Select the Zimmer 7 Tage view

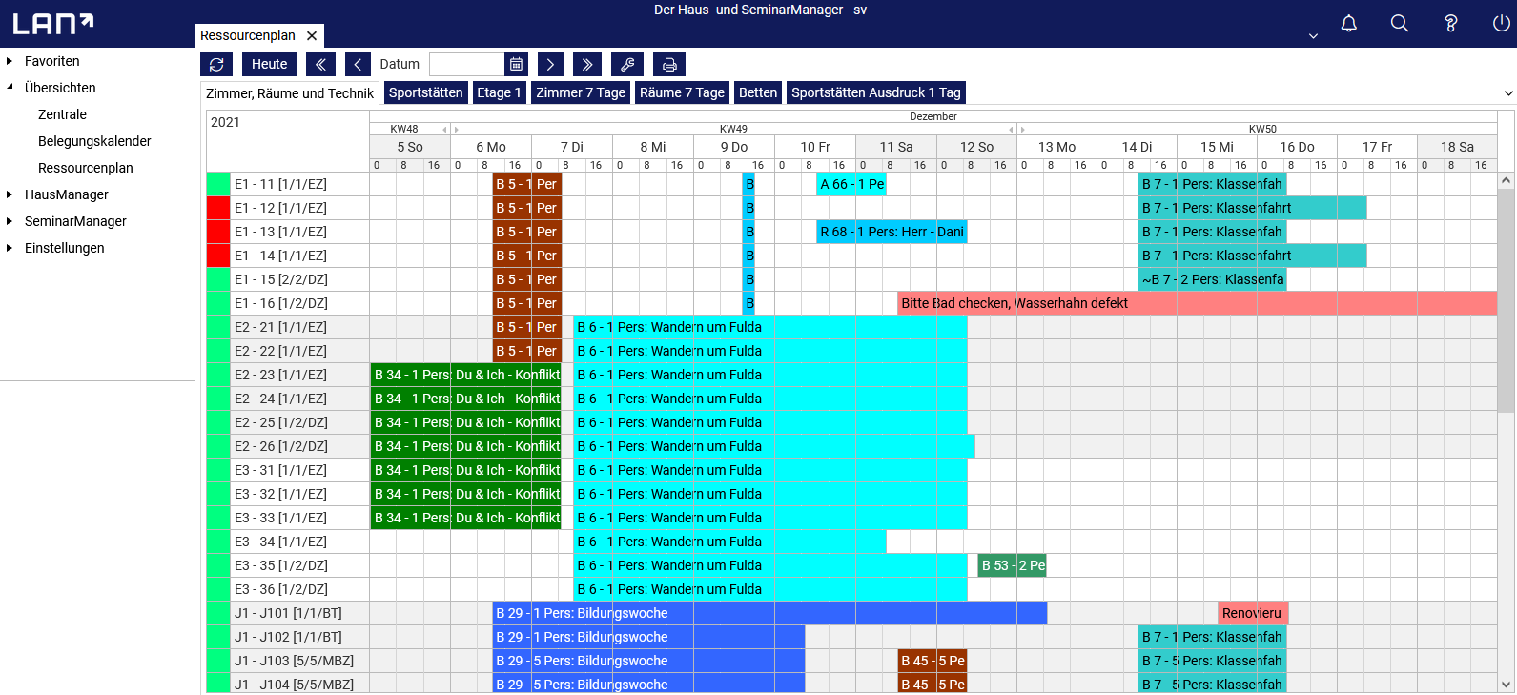(x=581, y=92)
